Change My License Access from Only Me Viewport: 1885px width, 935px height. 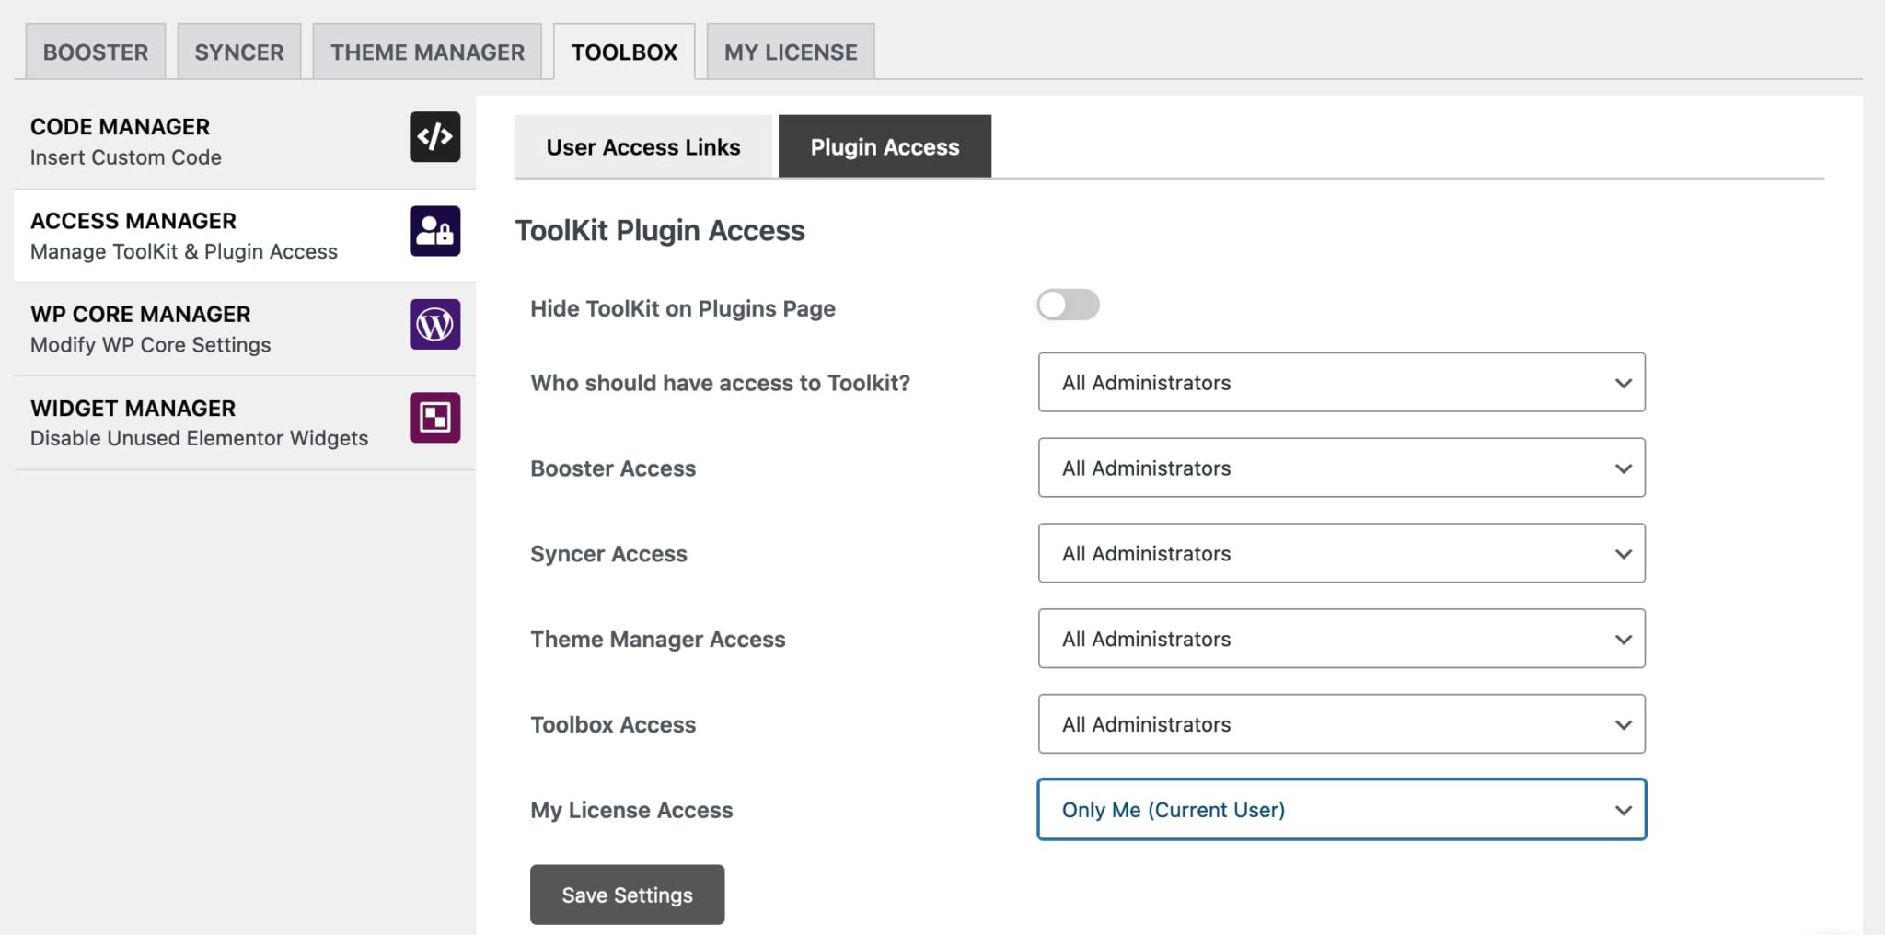point(1341,810)
